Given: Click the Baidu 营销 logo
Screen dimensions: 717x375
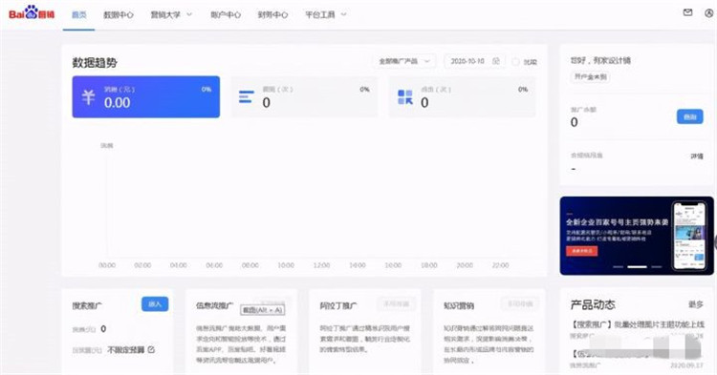Looking at the screenshot, I should coord(32,12).
